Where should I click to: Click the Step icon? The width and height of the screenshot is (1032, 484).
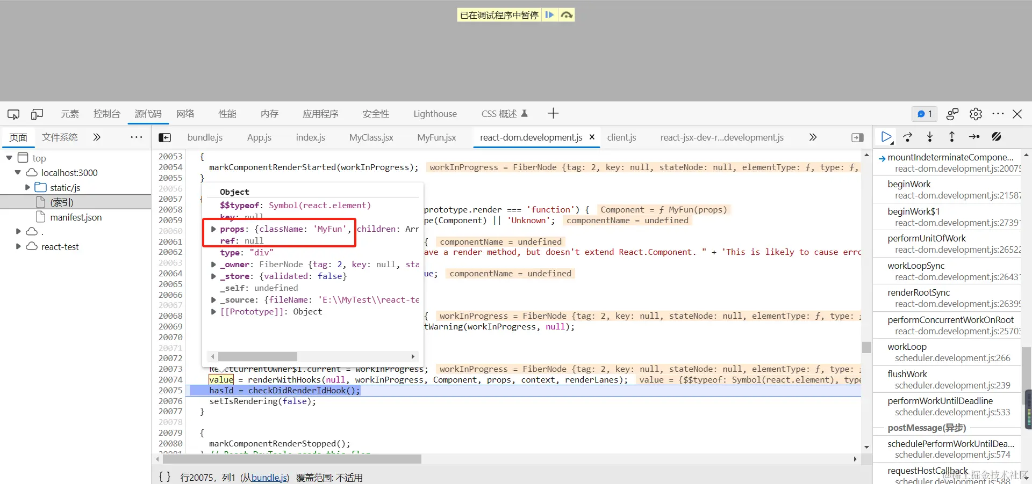pos(974,137)
